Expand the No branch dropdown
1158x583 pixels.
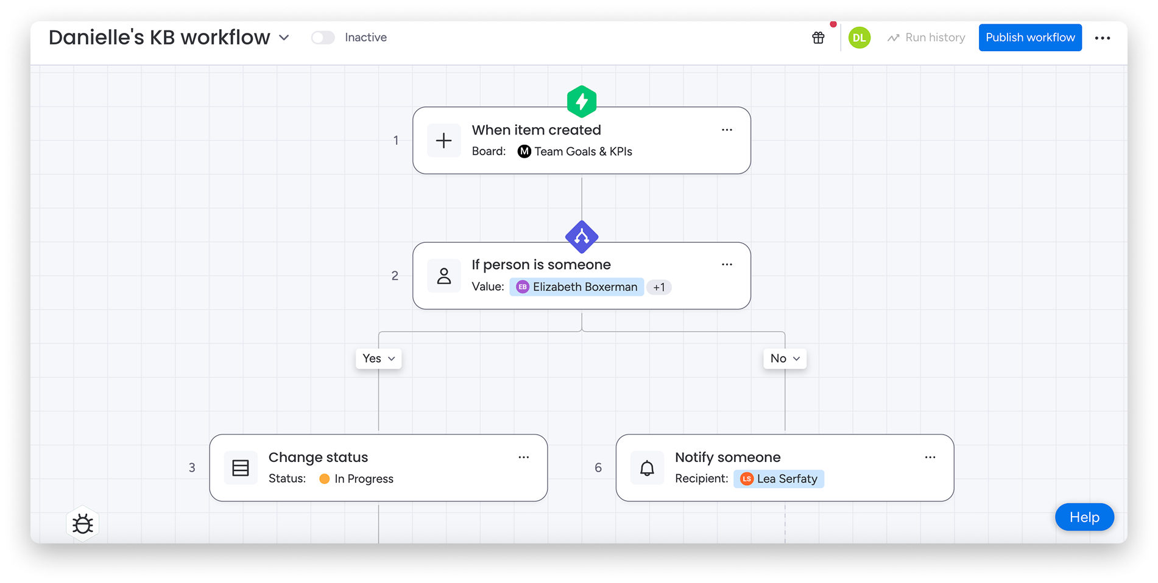point(785,358)
